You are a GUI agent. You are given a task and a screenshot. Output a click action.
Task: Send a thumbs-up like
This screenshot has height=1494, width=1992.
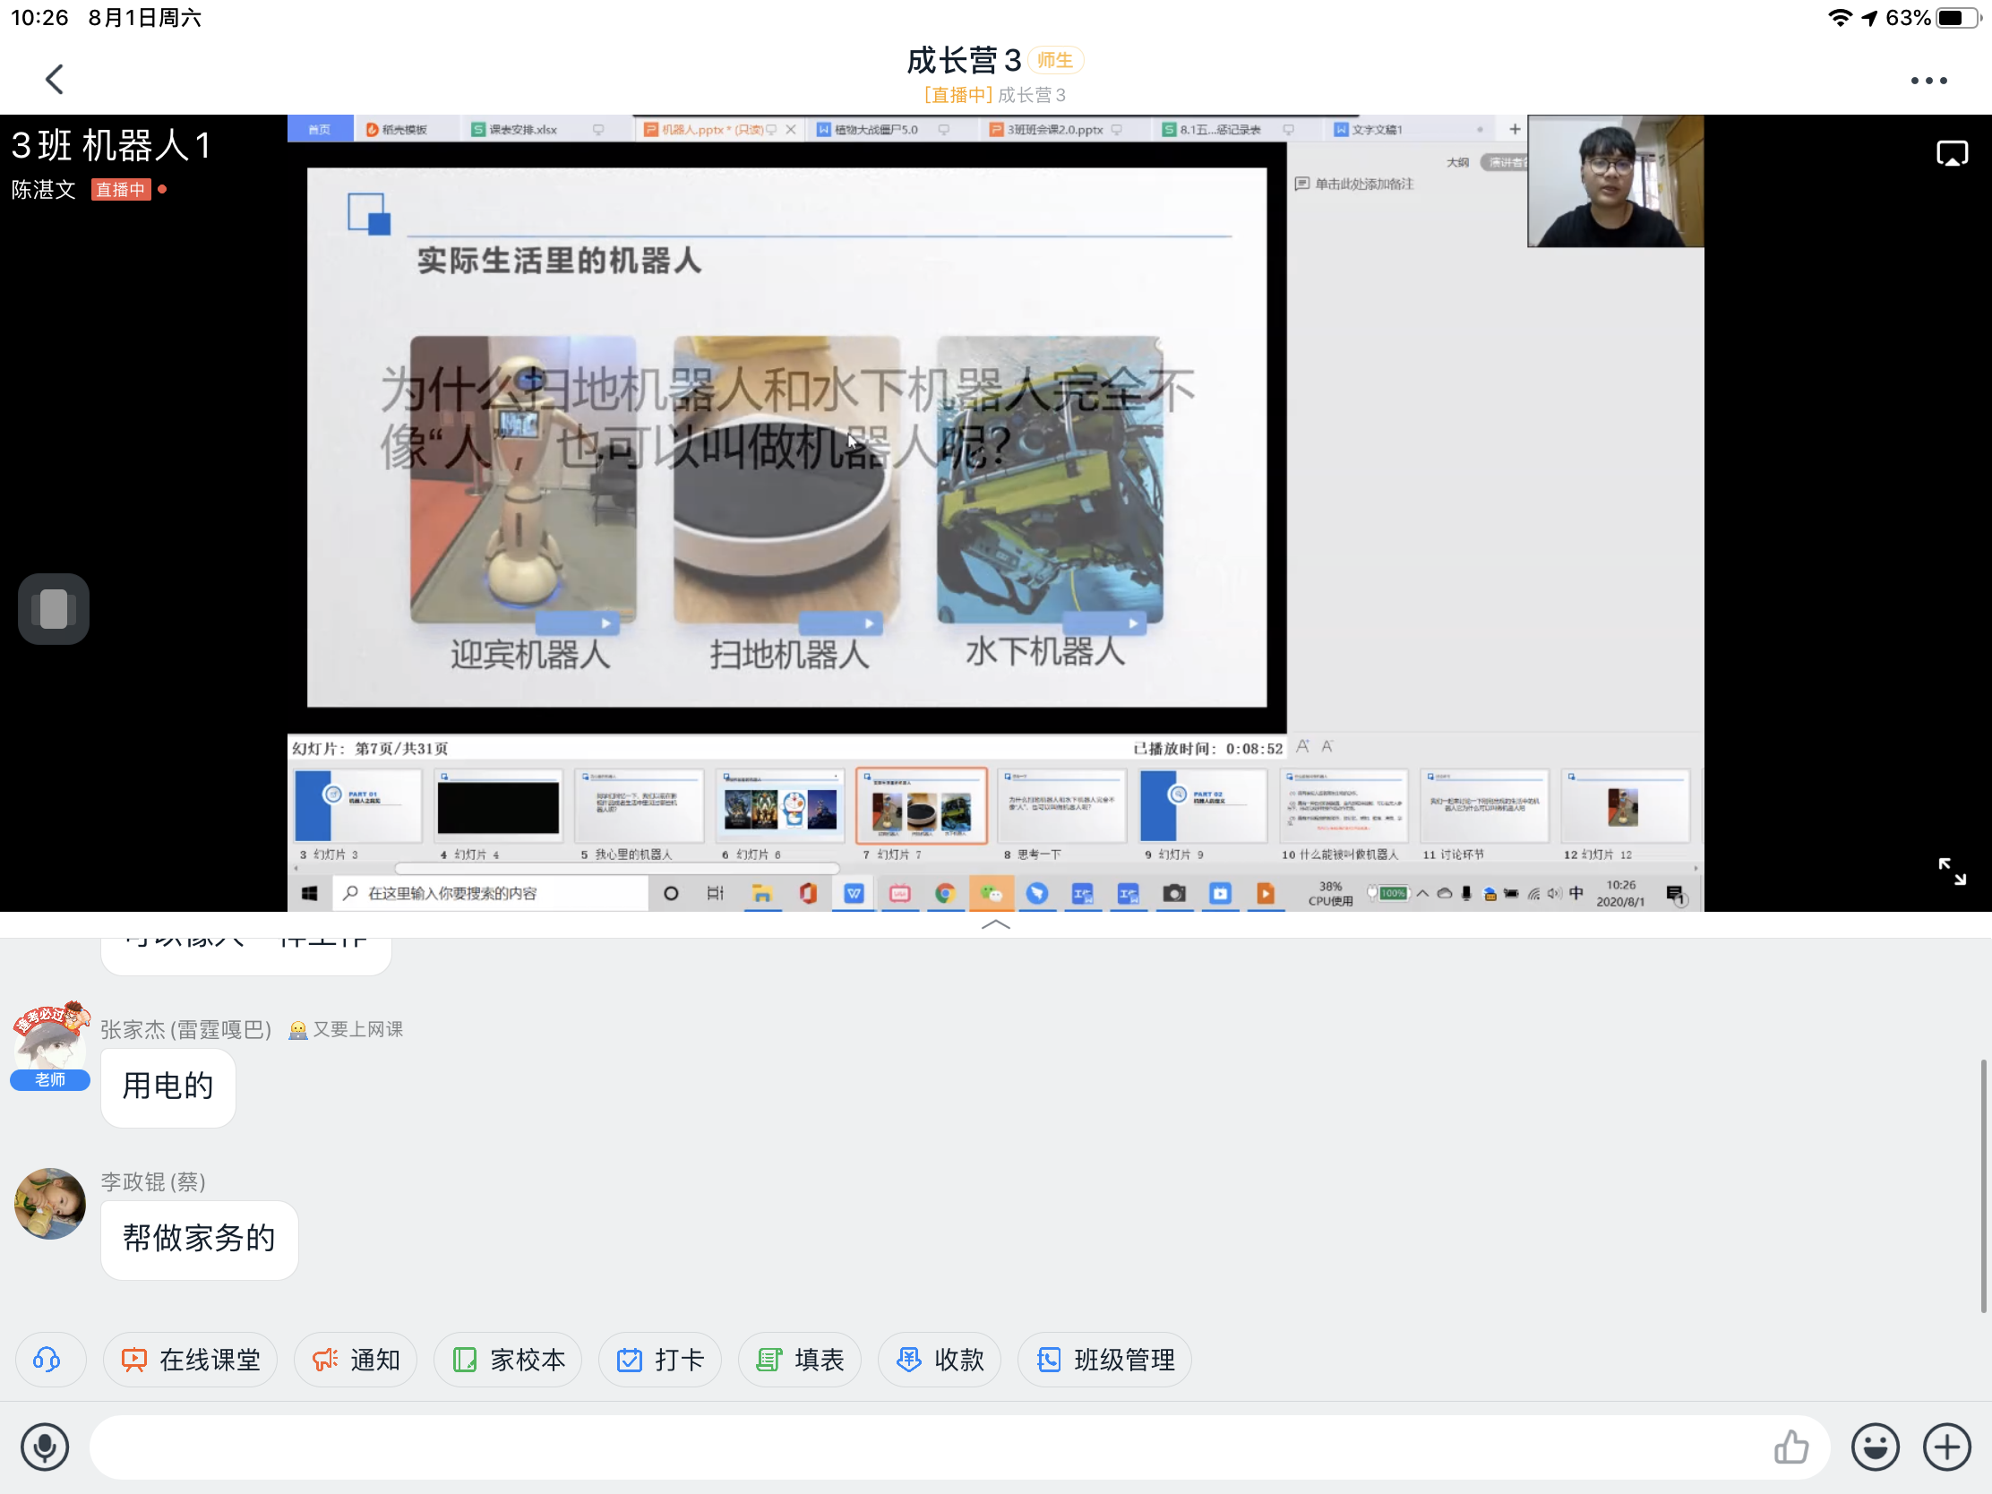1790,1447
